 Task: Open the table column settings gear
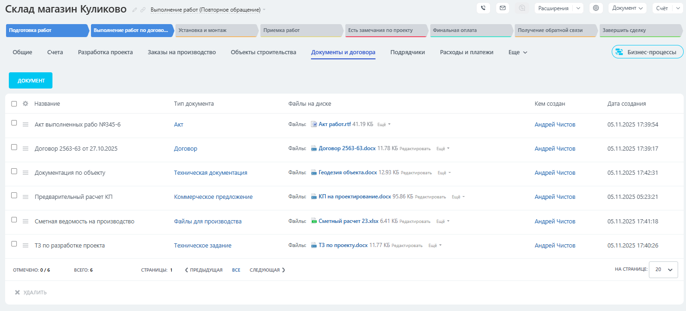click(x=26, y=104)
